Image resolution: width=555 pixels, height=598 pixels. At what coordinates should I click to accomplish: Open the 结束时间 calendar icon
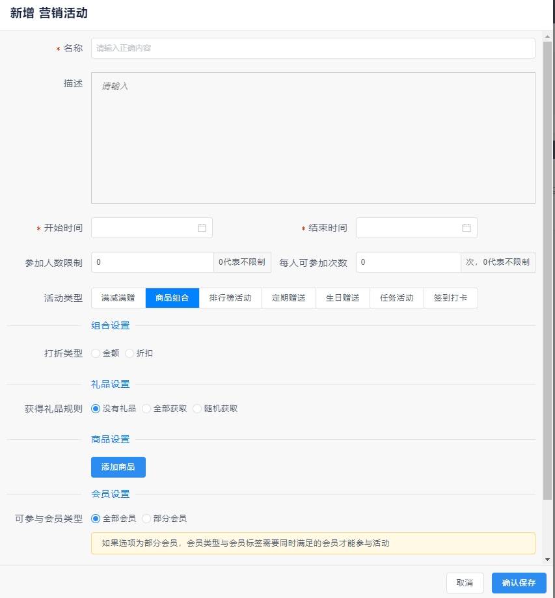(466, 228)
